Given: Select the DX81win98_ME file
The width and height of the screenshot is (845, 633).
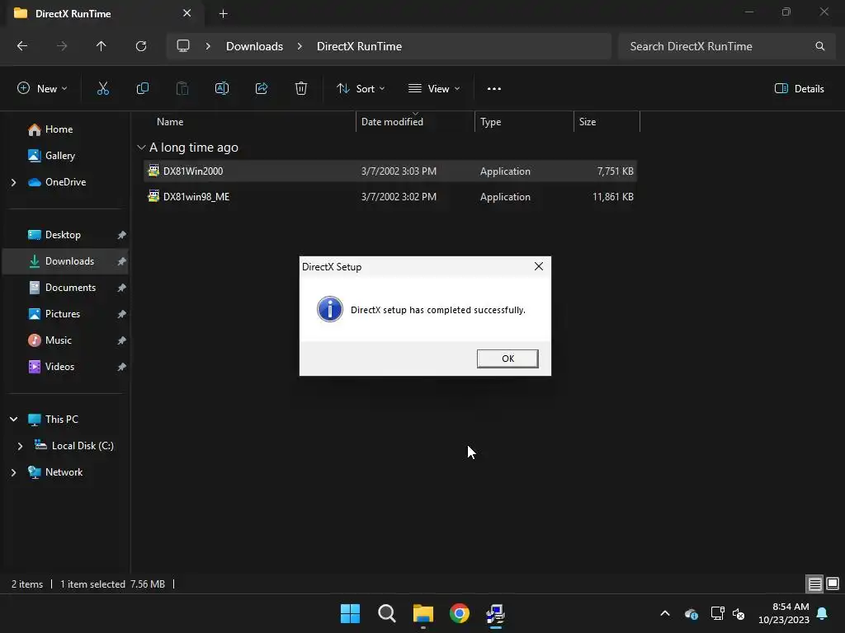Looking at the screenshot, I should [390, 197].
